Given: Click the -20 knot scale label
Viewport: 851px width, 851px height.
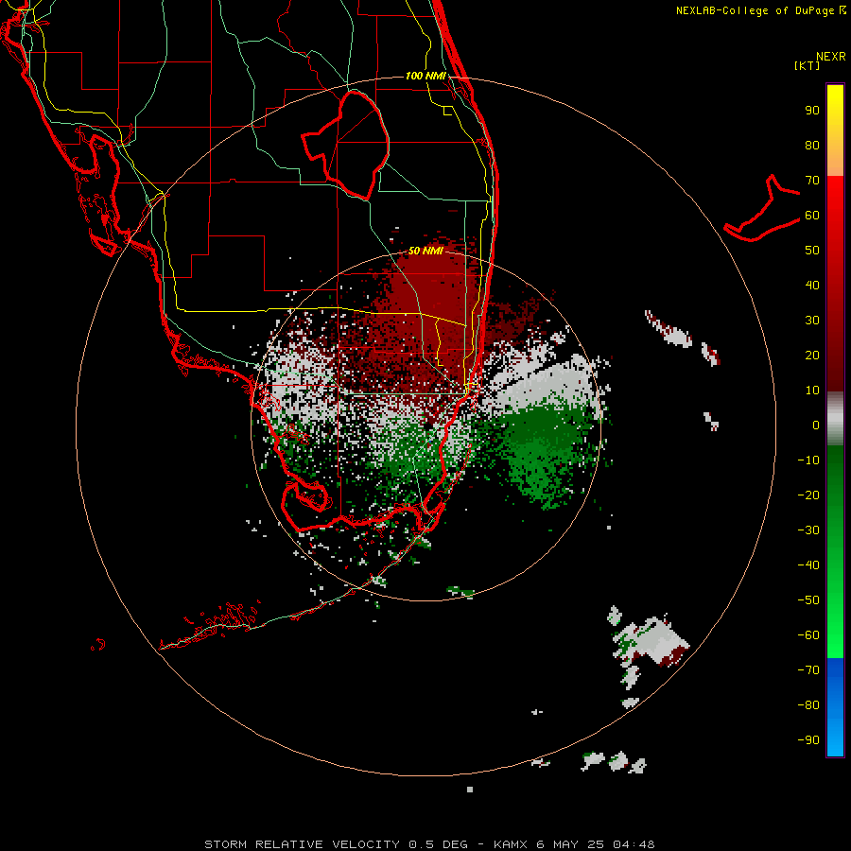Looking at the screenshot, I should coord(808,495).
